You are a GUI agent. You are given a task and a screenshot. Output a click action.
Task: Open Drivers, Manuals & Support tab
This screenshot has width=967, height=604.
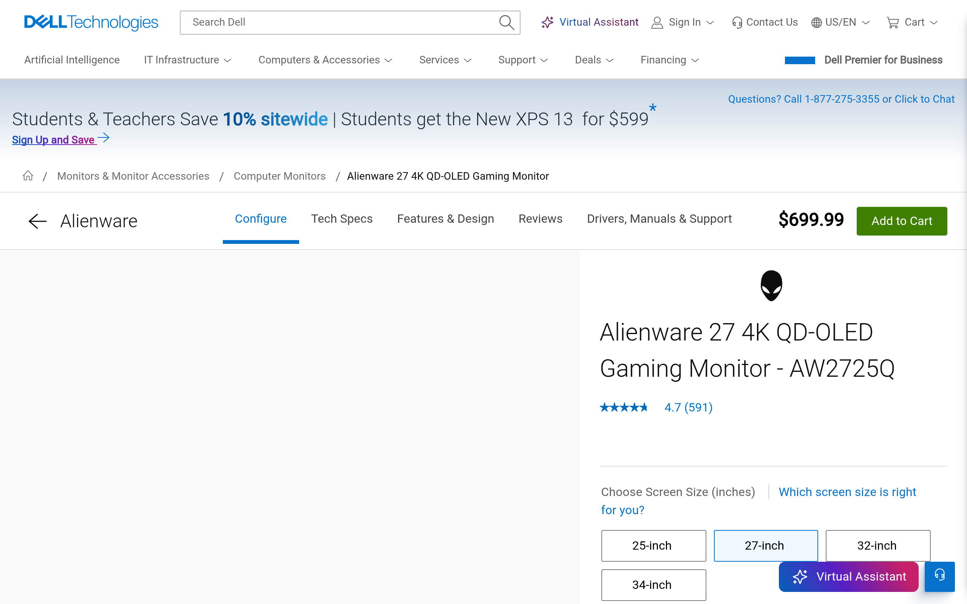coord(659,219)
